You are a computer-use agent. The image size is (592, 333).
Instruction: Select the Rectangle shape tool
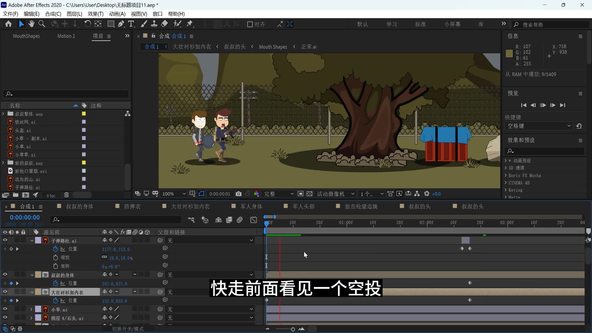point(111,24)
